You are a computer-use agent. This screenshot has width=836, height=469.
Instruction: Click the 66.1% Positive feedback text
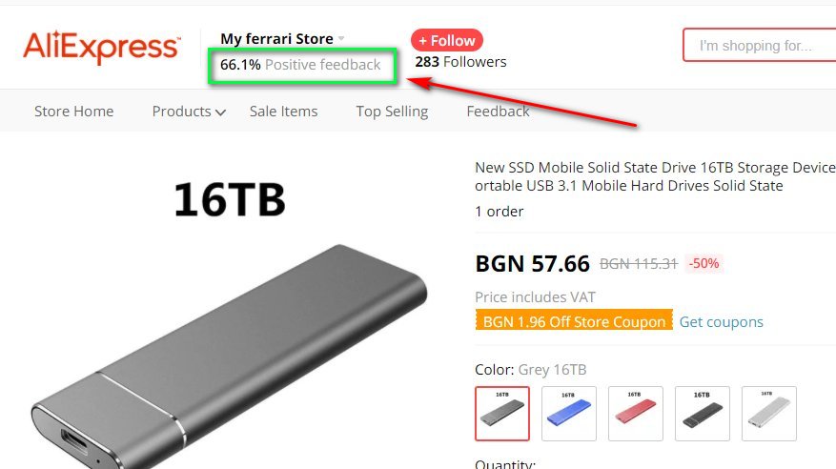[300, 65]
